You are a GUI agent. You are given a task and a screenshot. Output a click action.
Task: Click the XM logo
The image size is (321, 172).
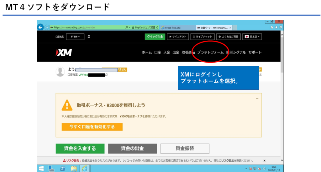click(64, 53)
